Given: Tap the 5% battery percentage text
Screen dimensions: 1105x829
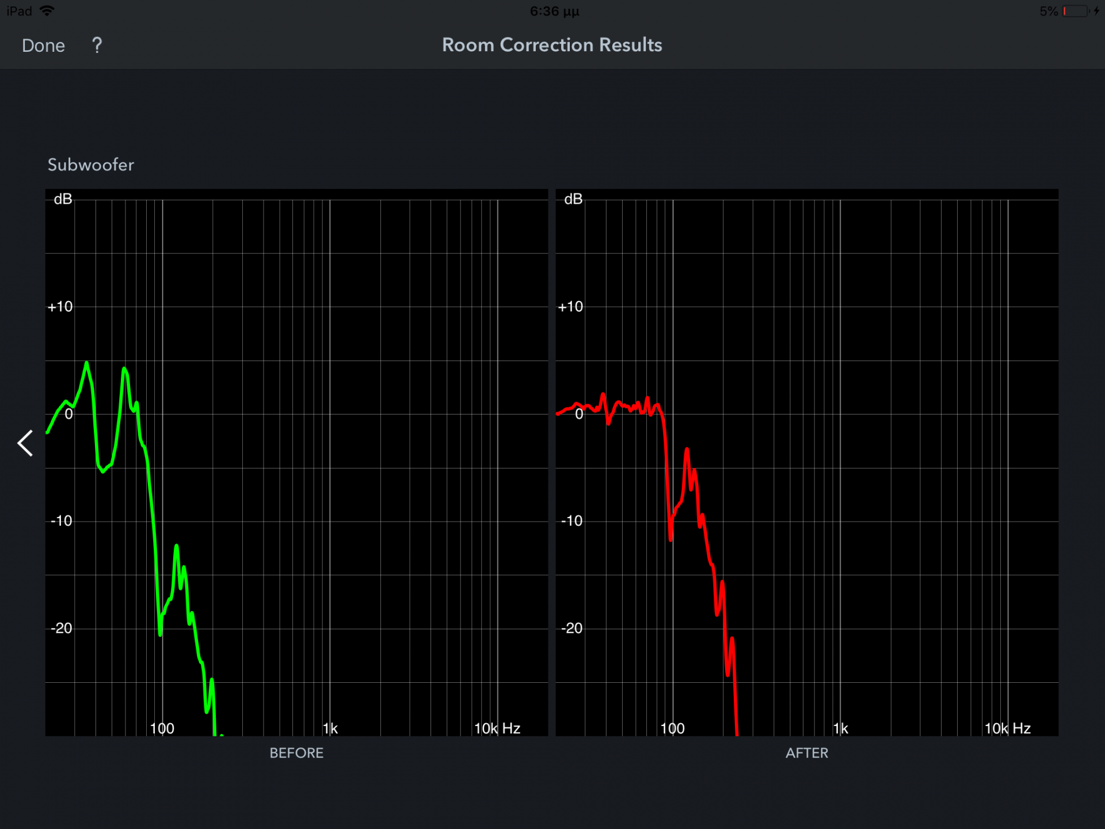Looking at the screenshot, I should (1048, 12).
